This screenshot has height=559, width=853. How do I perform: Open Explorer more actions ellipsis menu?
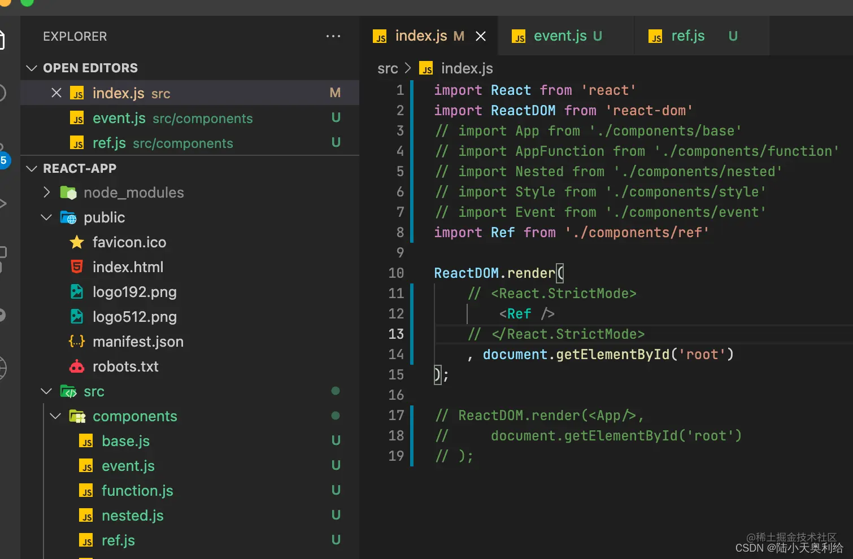pos(333,36)
